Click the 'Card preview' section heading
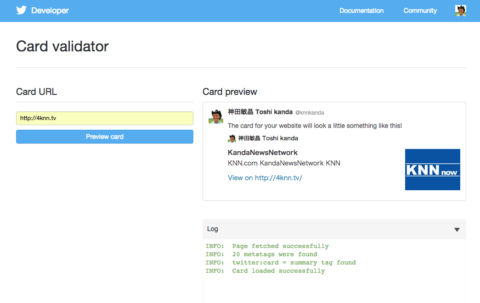Image resolution: width=480 pixels, height=303 pixels. click(230, 92)
